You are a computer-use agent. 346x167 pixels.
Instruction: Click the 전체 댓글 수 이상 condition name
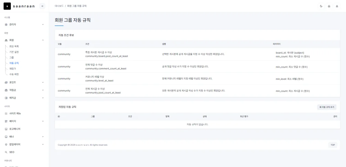(95, 65)
